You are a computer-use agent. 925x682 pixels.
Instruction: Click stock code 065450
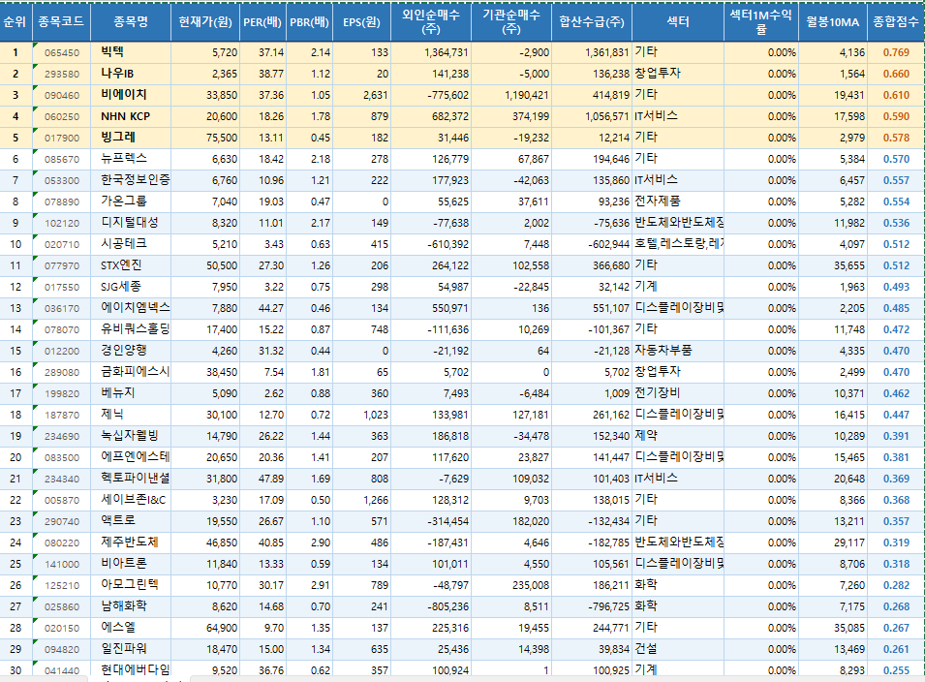point(62,52)
